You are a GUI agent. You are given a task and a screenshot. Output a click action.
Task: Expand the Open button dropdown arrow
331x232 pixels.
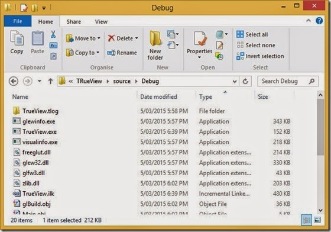226,34
